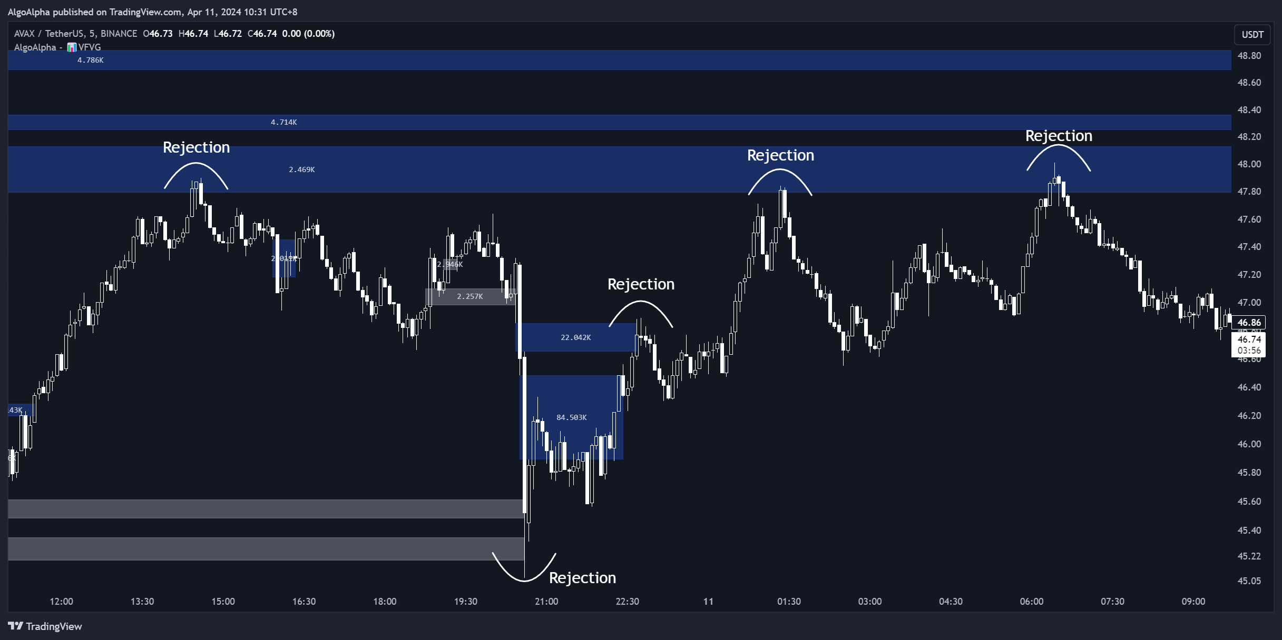Click the AVAX / TetherUS symbol title
The height and width of the screenshot is (640, 1282).
pos(75,34)
